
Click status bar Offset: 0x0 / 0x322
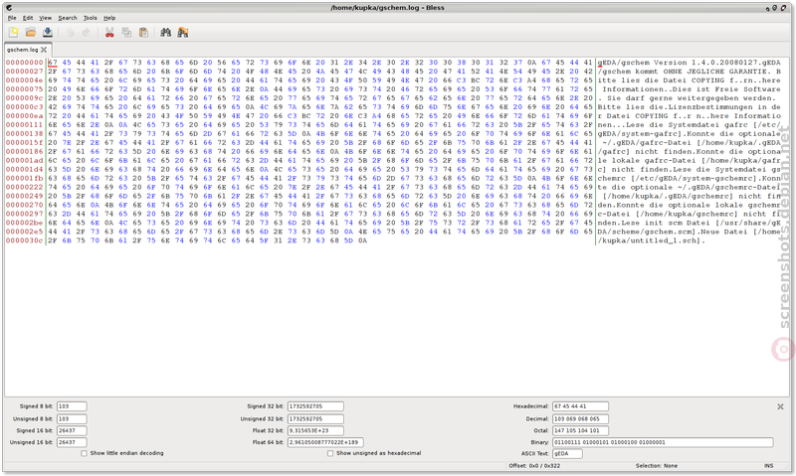pyautogui.click(x=534, y=466)
